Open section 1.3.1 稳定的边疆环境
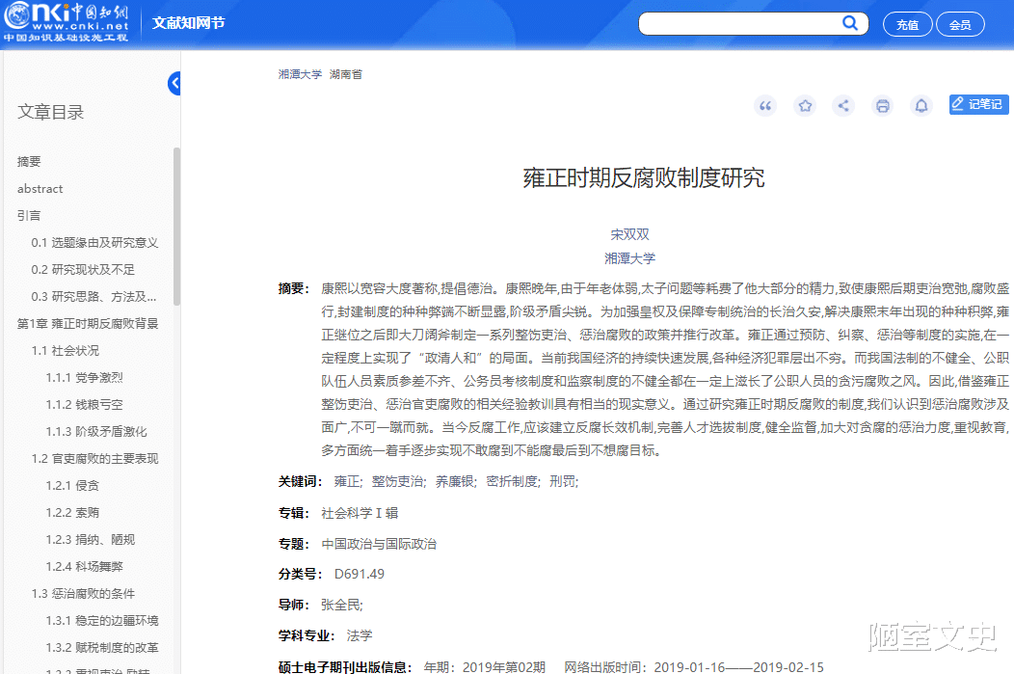 pyautogui.click(x=101, y=621)
